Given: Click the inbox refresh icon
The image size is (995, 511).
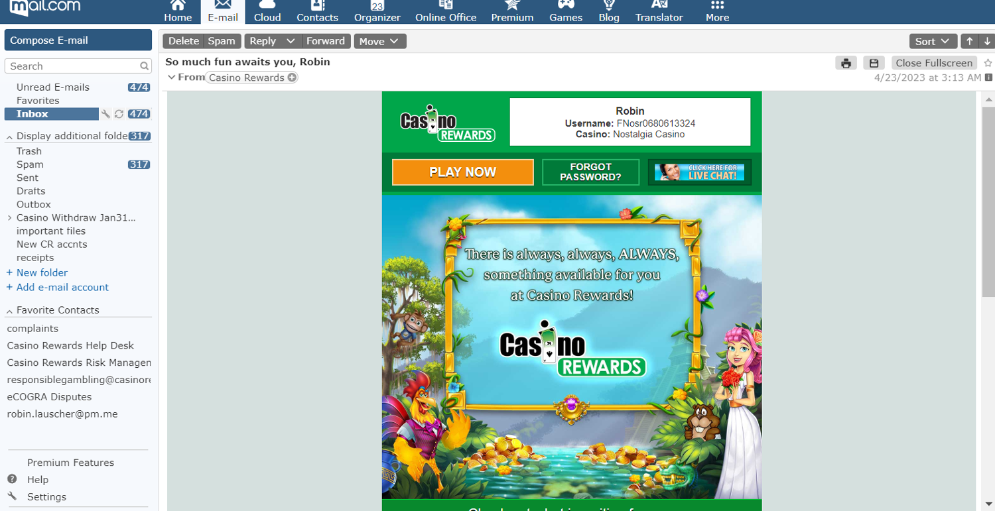Looking at the screenshot, I should 119,114.
